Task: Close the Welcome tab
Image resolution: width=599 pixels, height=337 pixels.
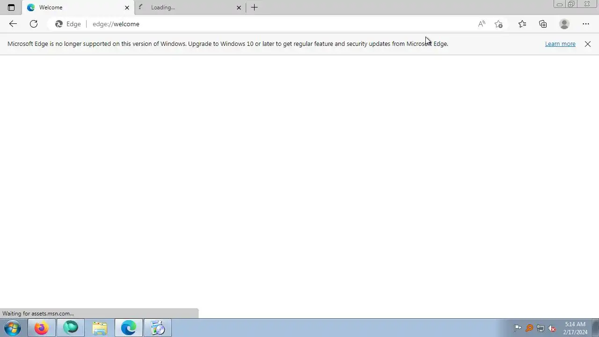Action: tap(127, 7)
